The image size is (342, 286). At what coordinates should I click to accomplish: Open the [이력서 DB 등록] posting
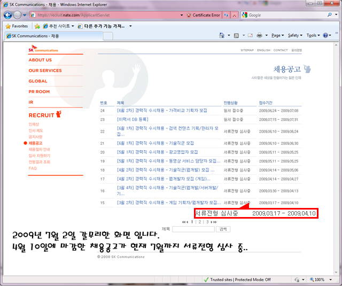[x=133, y=120]
